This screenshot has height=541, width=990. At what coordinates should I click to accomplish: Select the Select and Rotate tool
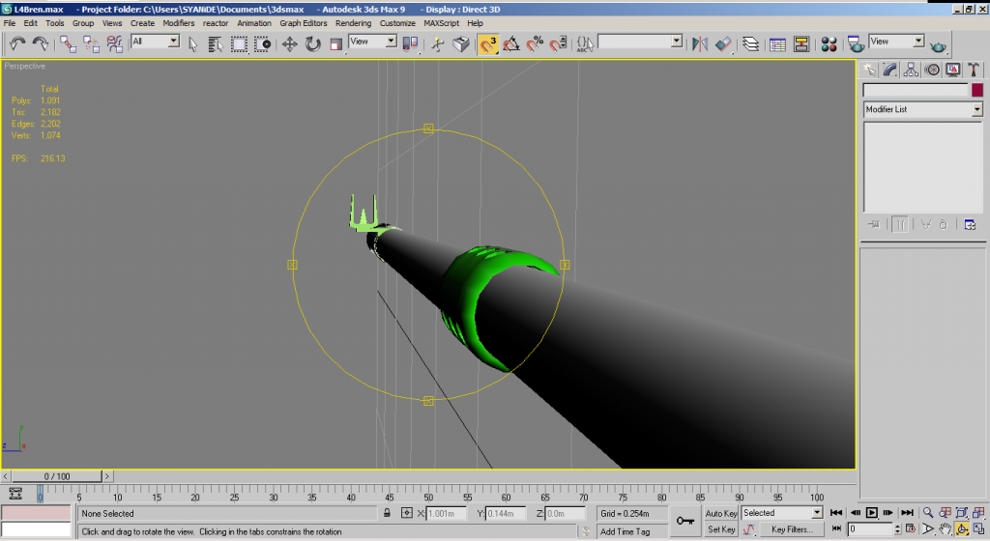point(313,43)
